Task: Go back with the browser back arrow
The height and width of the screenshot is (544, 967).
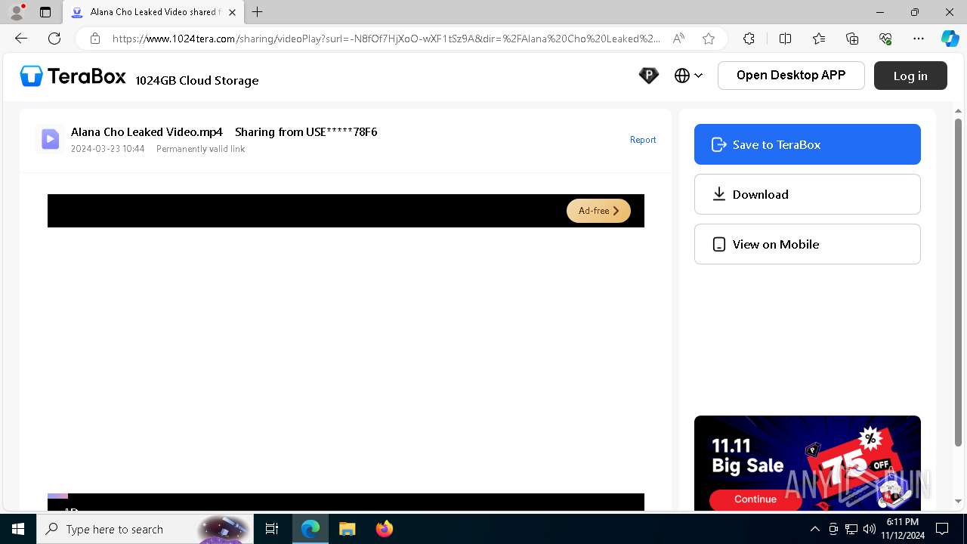Action: click(x=21, y=39)
